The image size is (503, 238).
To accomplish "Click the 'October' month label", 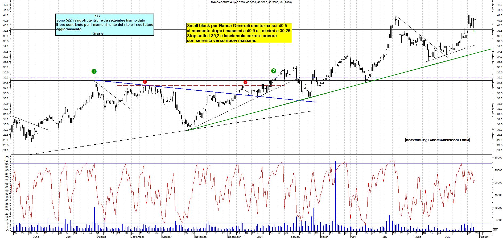I will 167,237.
